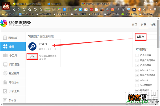160x106 pixels.
Task: Select the 购物比价 sidebar category
Action: click(x=13, y=82)
